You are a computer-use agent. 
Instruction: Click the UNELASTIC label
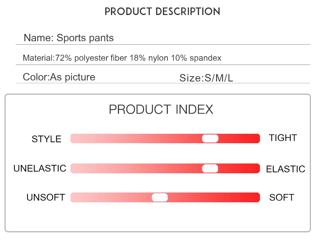40,168
